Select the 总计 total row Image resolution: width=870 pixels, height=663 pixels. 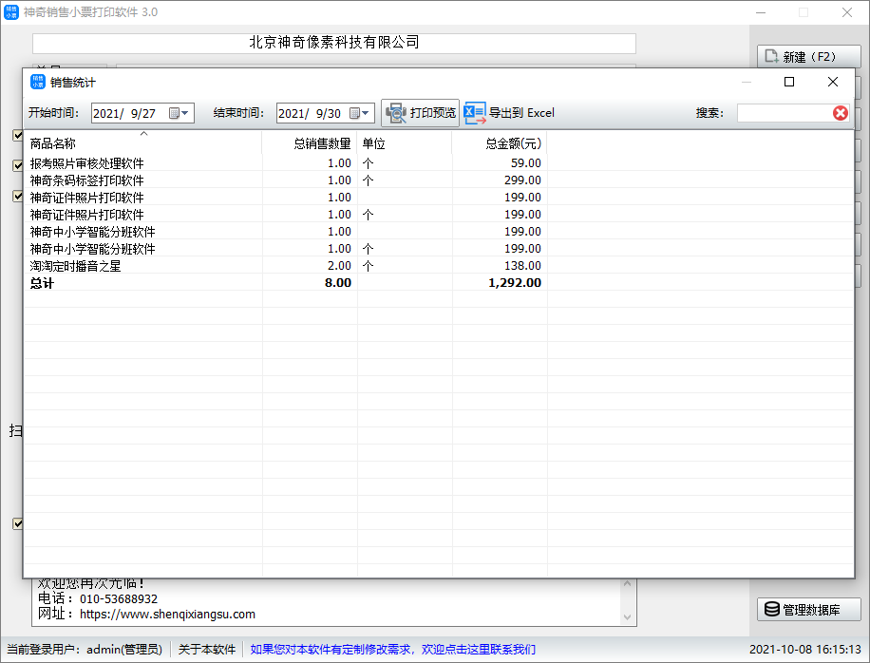[x=439, y=283]
